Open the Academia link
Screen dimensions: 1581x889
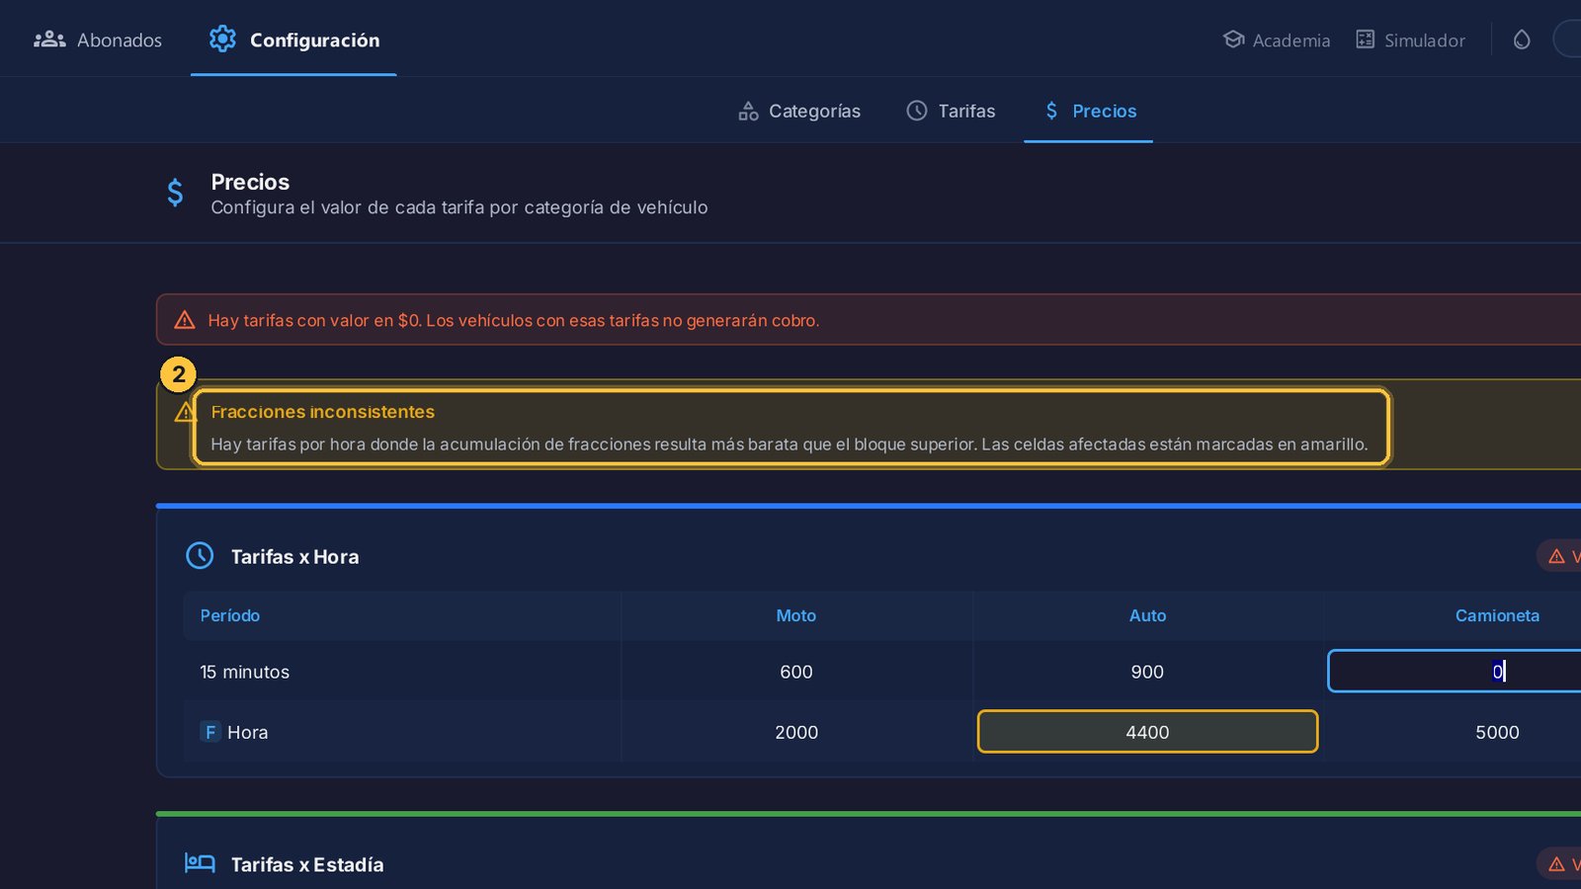[x=1276, y=40]
